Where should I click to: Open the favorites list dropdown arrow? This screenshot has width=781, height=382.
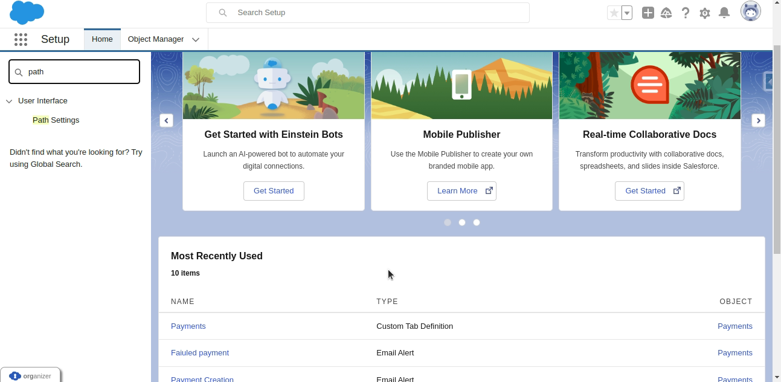[627, 13]
